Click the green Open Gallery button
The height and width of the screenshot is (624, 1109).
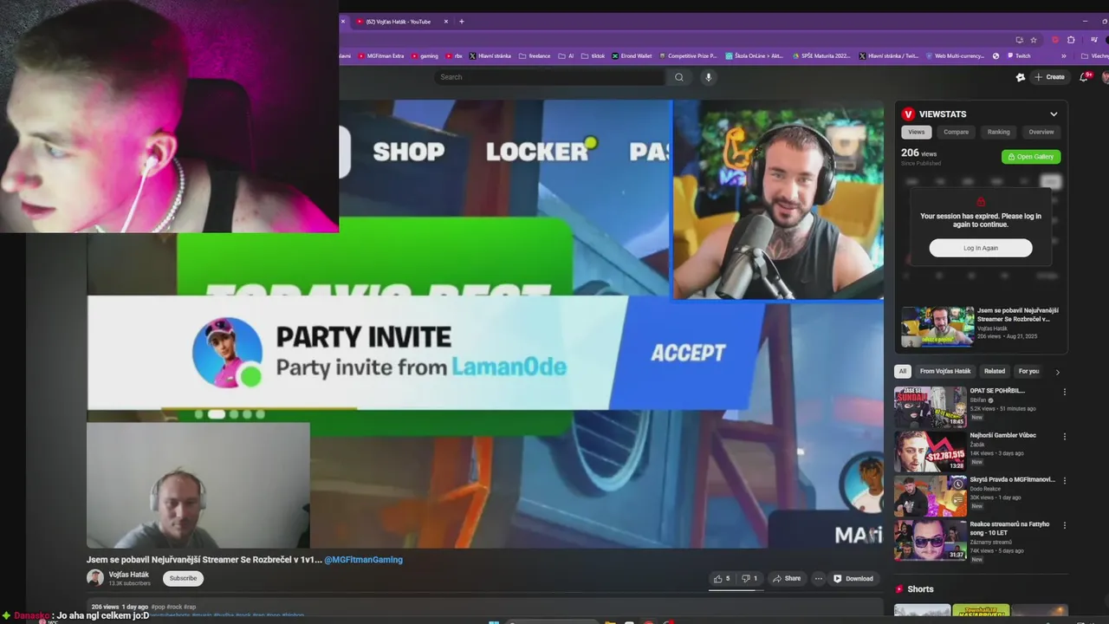1031,157
